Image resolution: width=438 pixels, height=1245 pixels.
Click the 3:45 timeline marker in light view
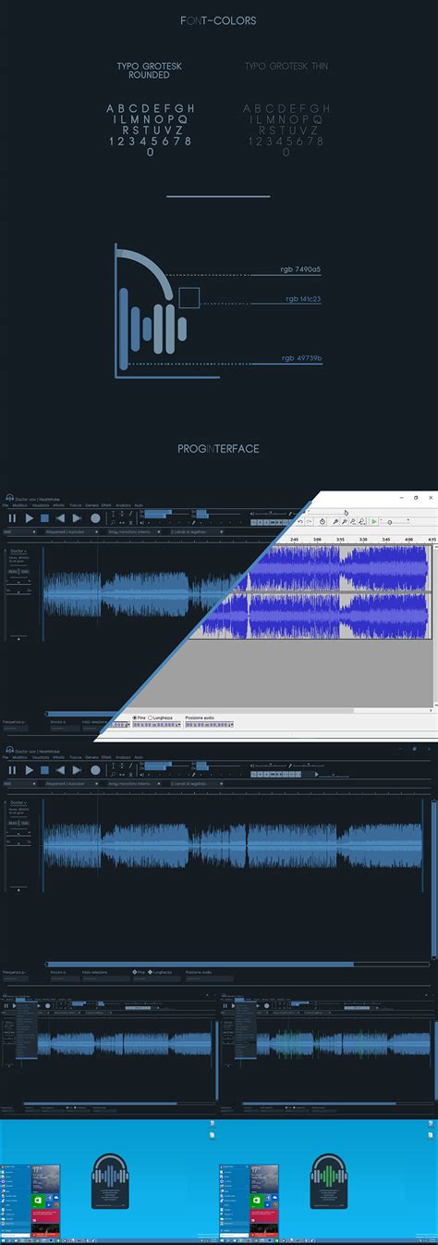point(385,539)
